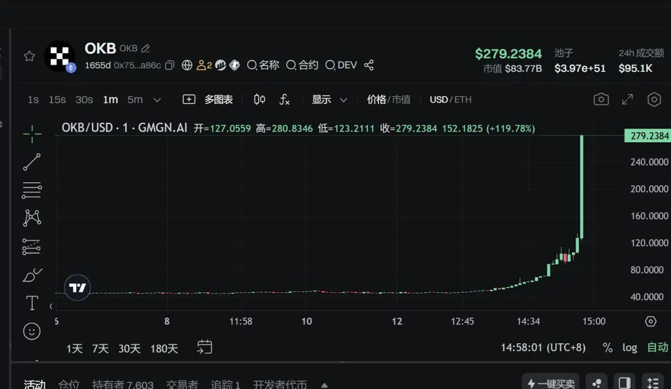
Task: Select the trend line drawing tool
Action: 32,162
